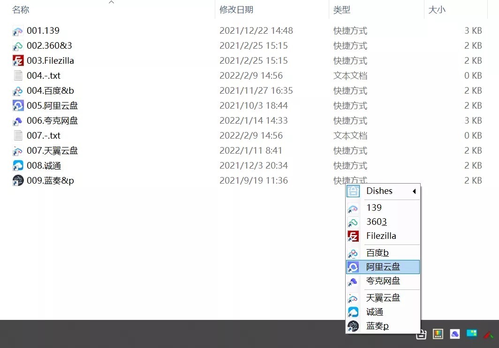Expand the Dishes submenu arrow
The image size is (499, 348).
[x=414, y=191]
